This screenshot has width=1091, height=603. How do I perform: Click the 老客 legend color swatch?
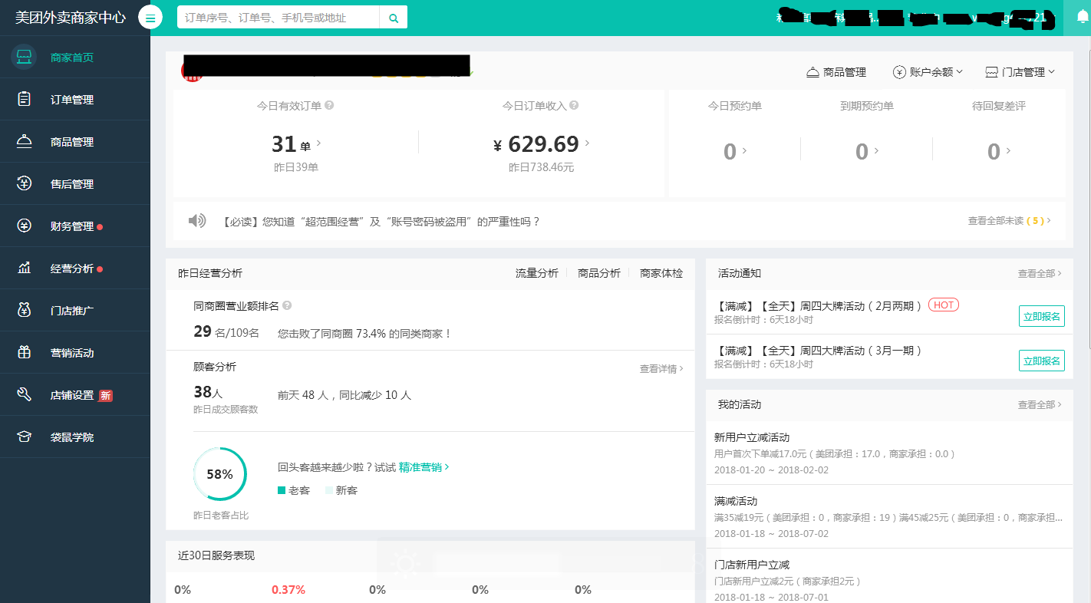point(282,489)
